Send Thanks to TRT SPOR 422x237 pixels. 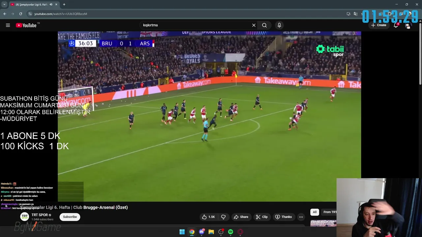284,217
